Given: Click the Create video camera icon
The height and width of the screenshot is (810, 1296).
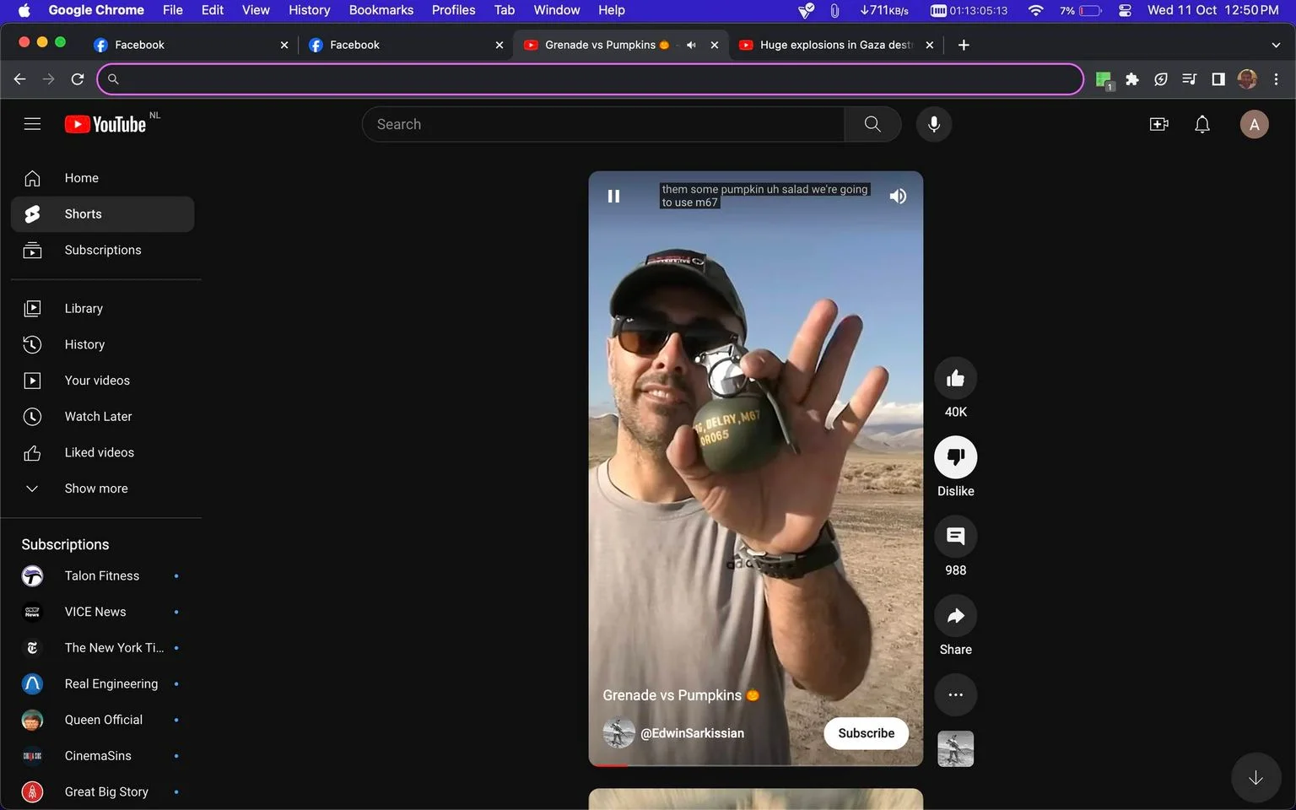Looking at the screenshot, I should (x=1158, y=124).
